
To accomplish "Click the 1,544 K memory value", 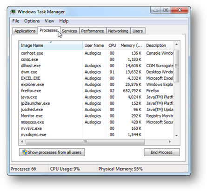I will (x=134, y=134).
